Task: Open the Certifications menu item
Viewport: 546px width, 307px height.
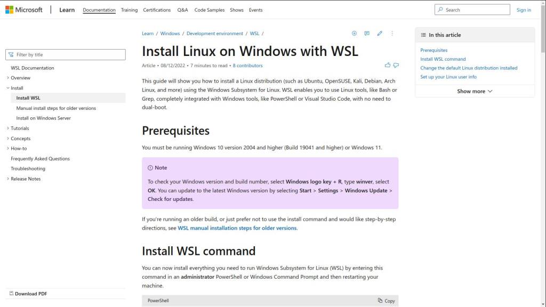Action: tap(157, 10)
